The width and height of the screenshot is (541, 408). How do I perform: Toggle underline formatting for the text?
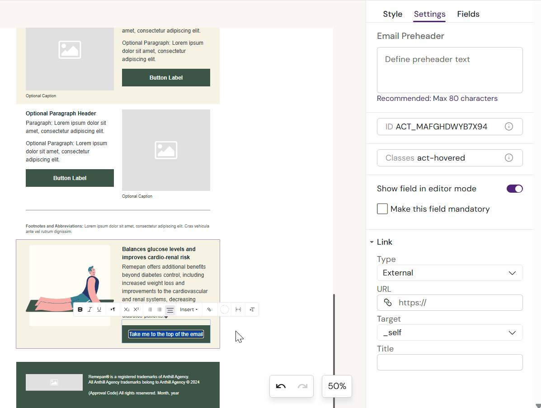[99, 309]
